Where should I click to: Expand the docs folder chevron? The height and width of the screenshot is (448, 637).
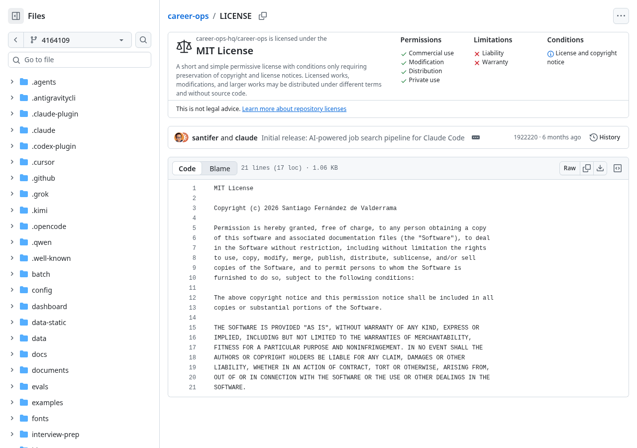12,354
